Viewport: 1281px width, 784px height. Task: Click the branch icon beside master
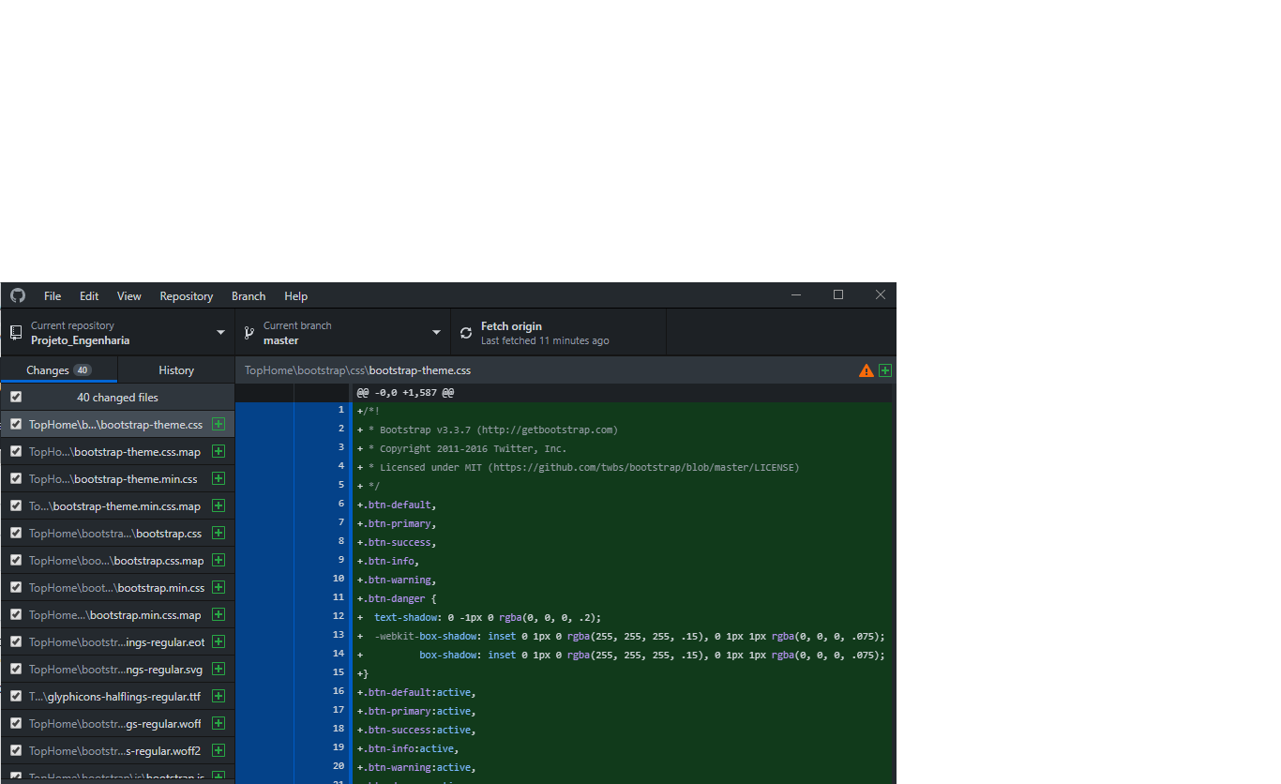(x=248, y=331)
